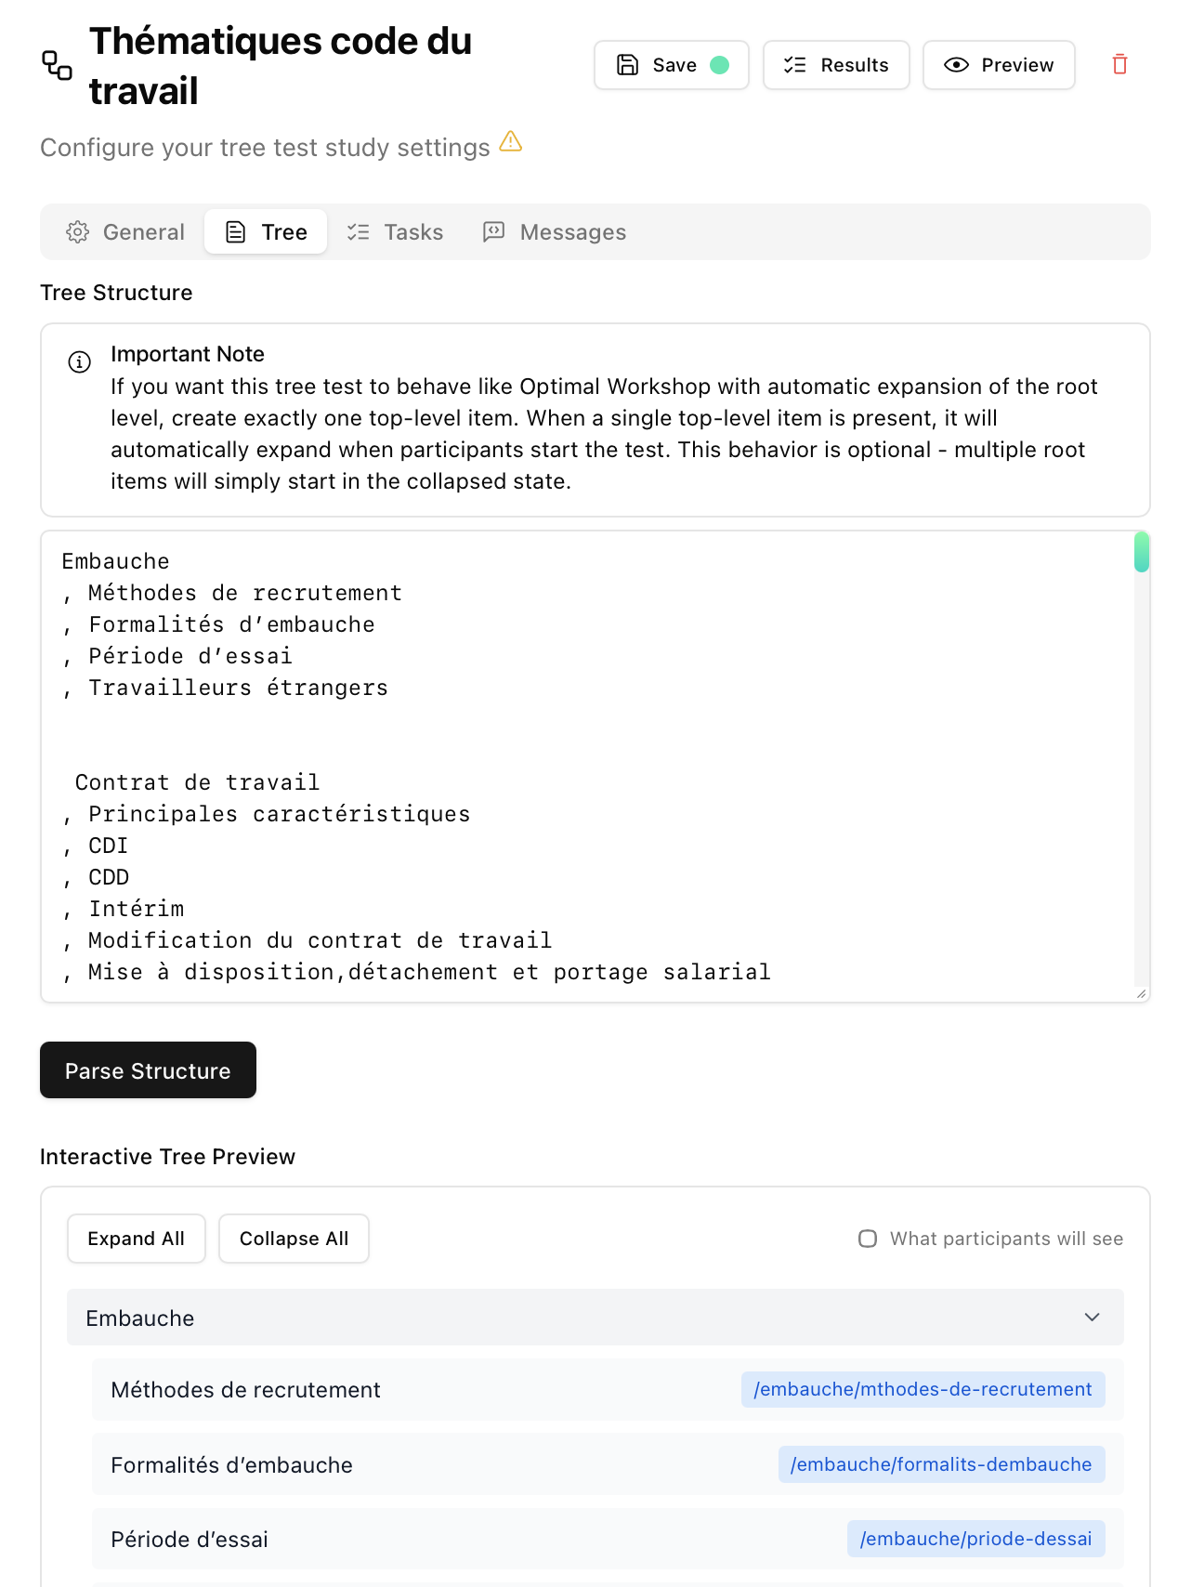Select the document icon on the Tree tab
Image resolution: width=1178 pixels, height=1587 pixels.
(234, 231)
